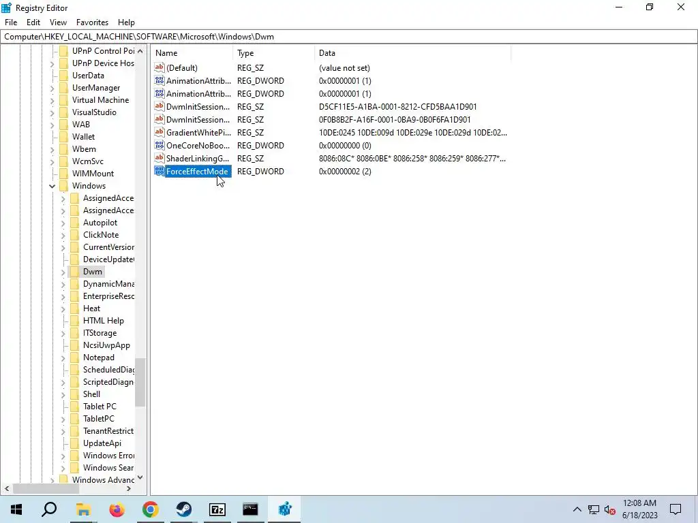
Task: Open the Windows Start menu
Action: (x=16, y=509)
